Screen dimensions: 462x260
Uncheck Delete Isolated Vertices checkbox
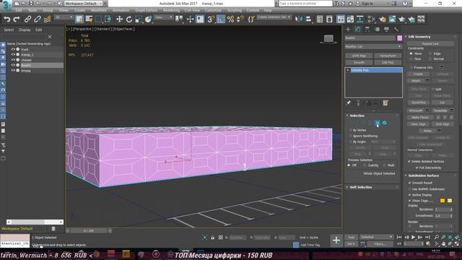(409, 162)
